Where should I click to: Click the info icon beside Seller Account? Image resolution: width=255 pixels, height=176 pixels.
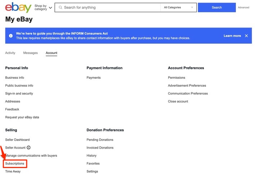pos(29,147)
